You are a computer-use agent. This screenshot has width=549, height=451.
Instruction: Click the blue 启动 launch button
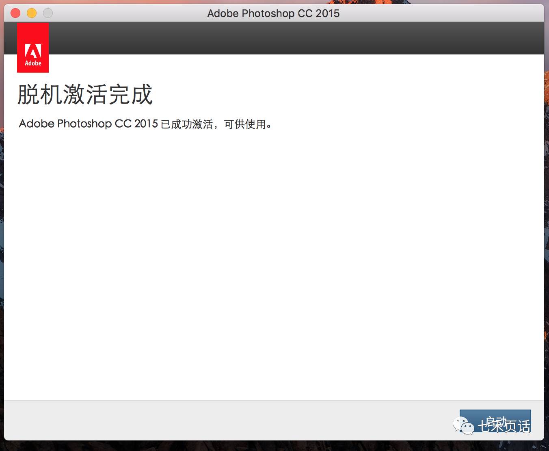point(495,421)
